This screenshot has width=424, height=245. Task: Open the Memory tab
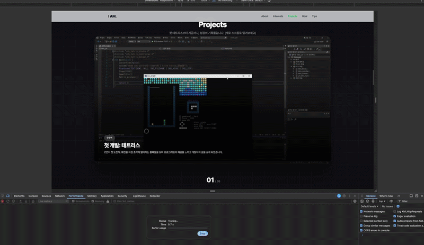(92, 196)
